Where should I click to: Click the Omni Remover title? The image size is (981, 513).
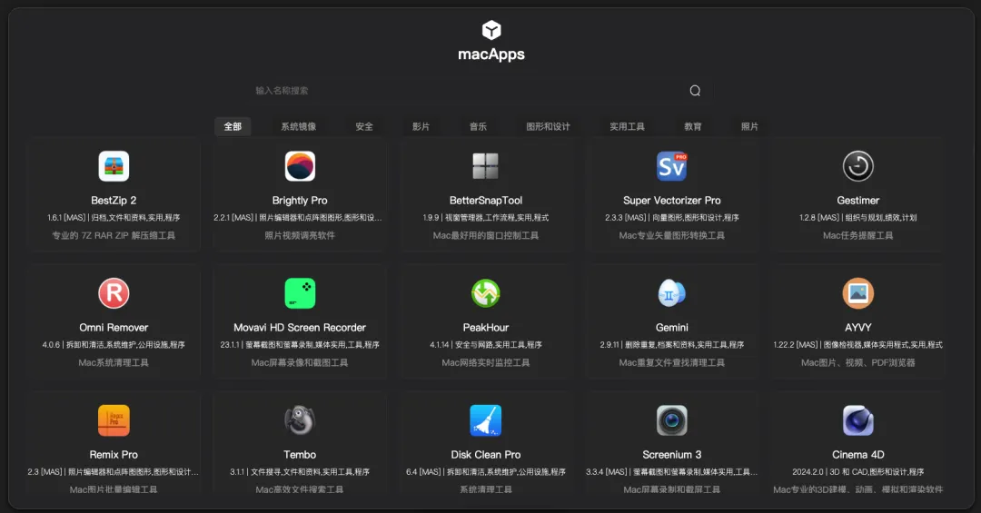coord(114,327)
